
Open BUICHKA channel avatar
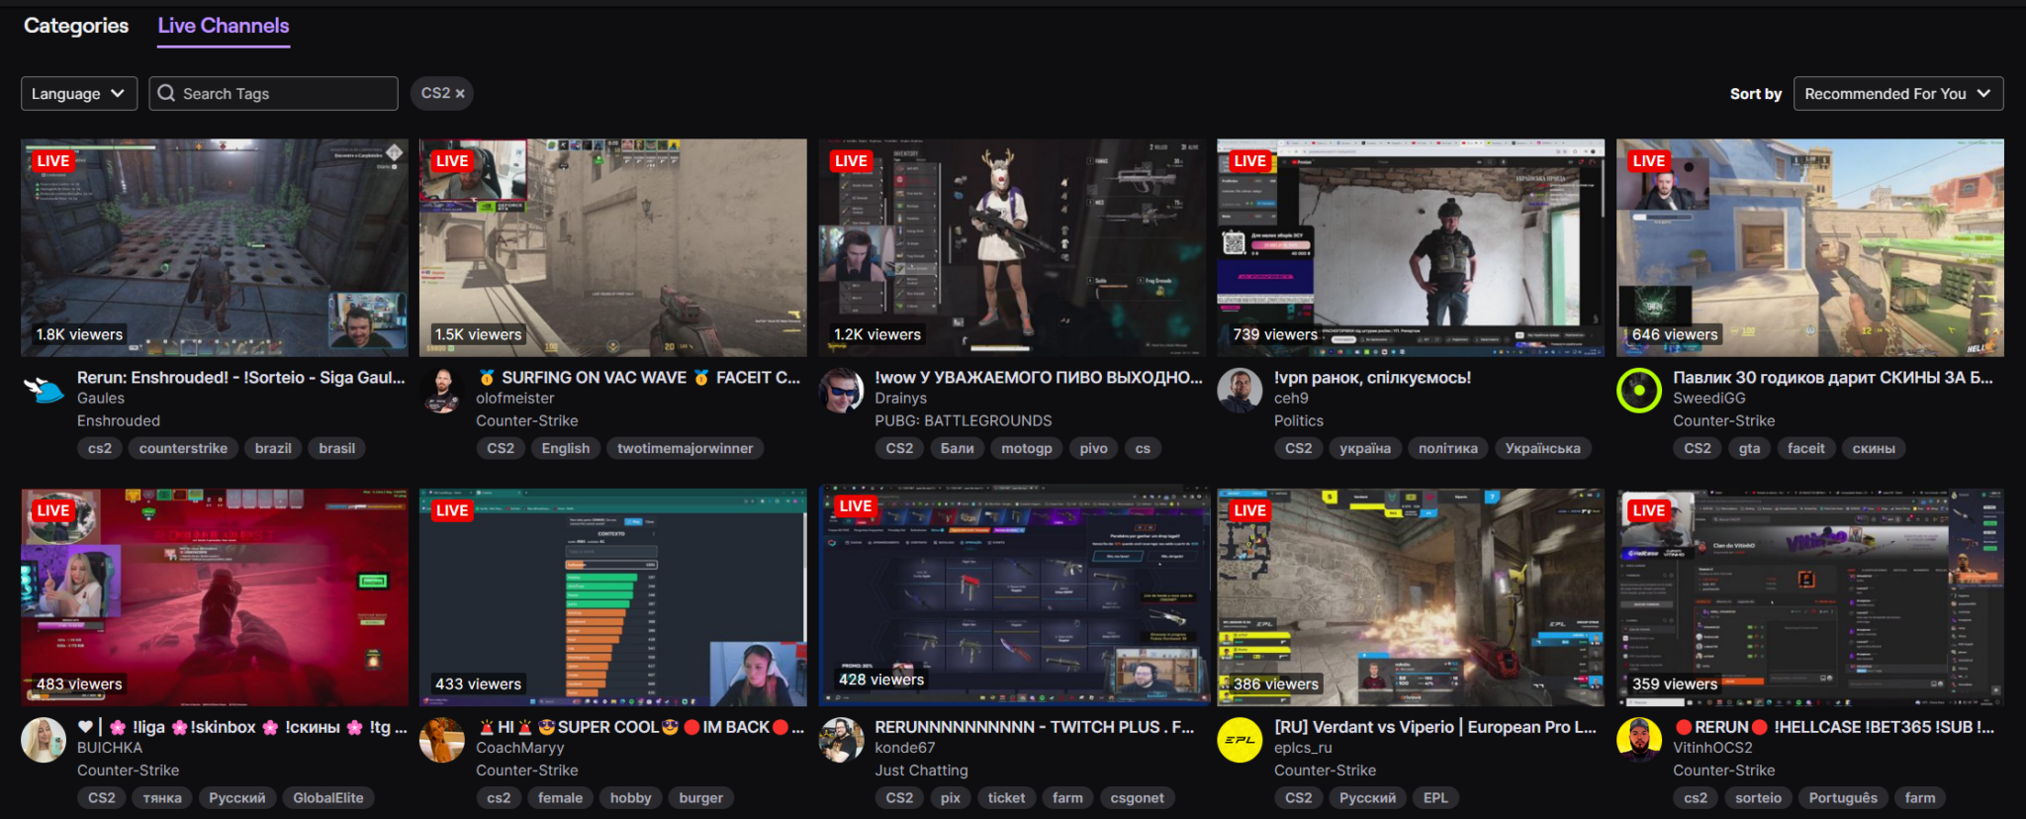(x=44, y=740)
